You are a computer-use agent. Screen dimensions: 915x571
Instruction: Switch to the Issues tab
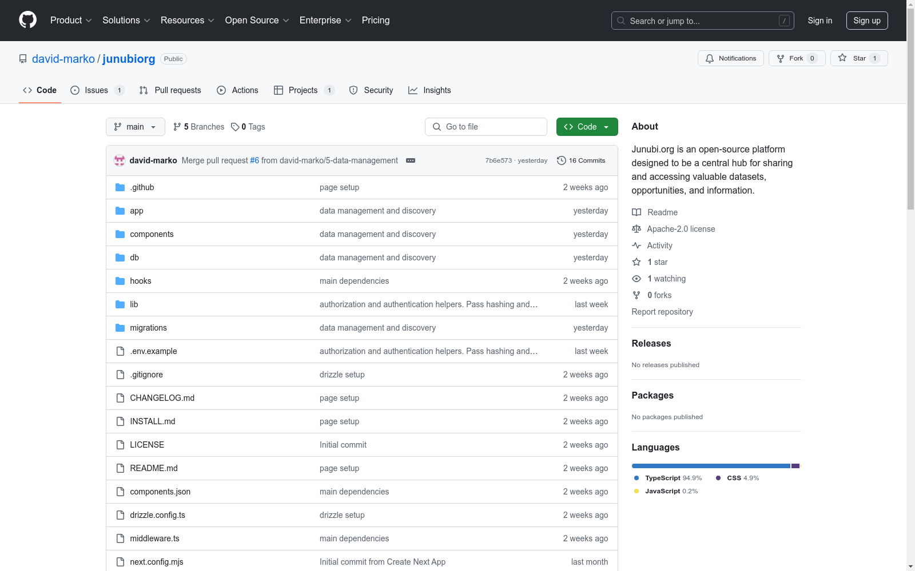97,90
